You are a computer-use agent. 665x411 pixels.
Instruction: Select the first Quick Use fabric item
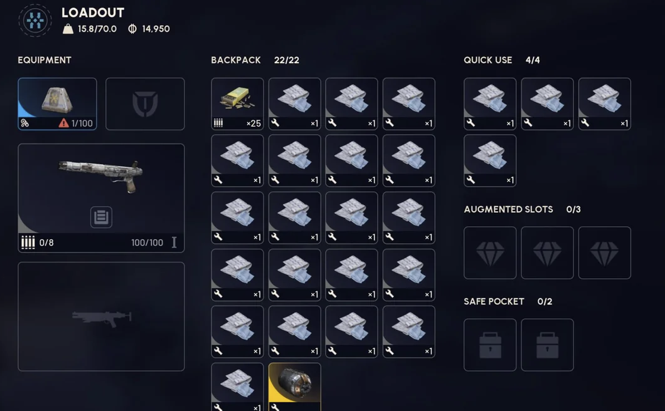point(490,104)
